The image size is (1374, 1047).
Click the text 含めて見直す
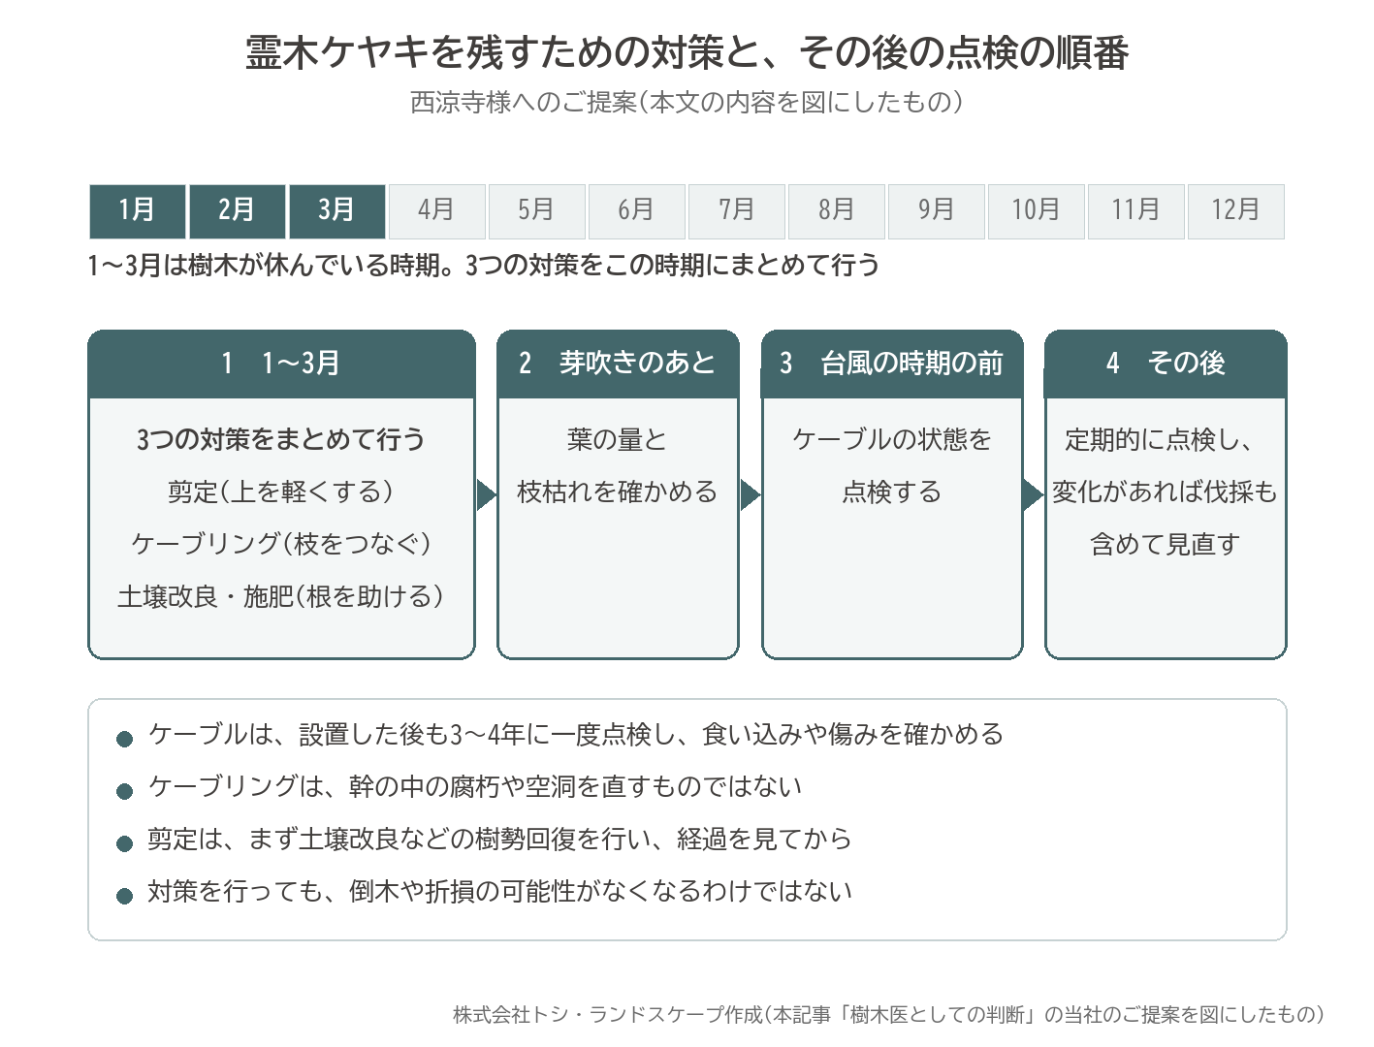click(x=1166, y=544)
